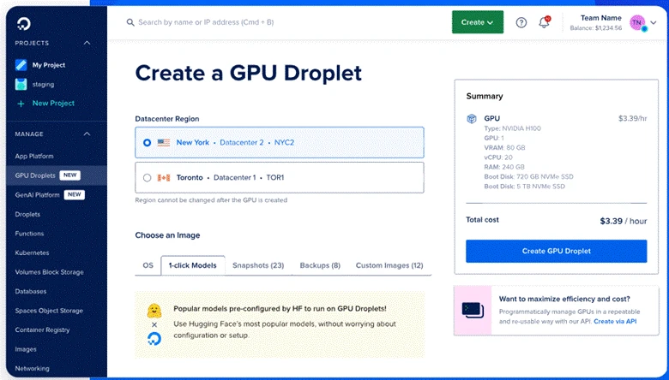Click the $3.39 / hour total cost
The image size is (669, 380).
[624, 222]
